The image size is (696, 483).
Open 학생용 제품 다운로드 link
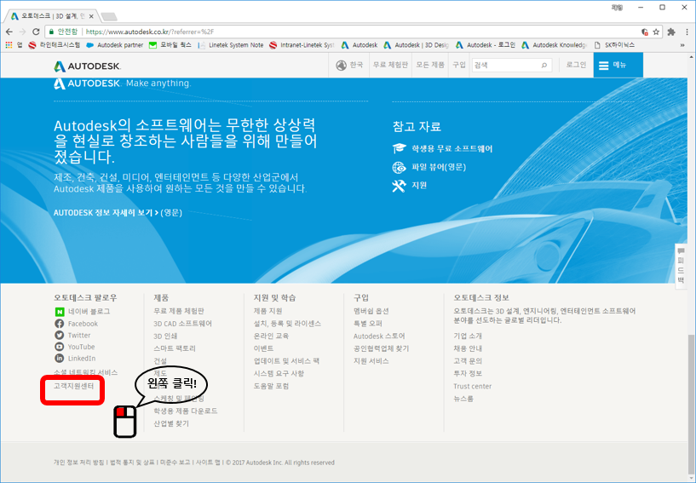186,411
